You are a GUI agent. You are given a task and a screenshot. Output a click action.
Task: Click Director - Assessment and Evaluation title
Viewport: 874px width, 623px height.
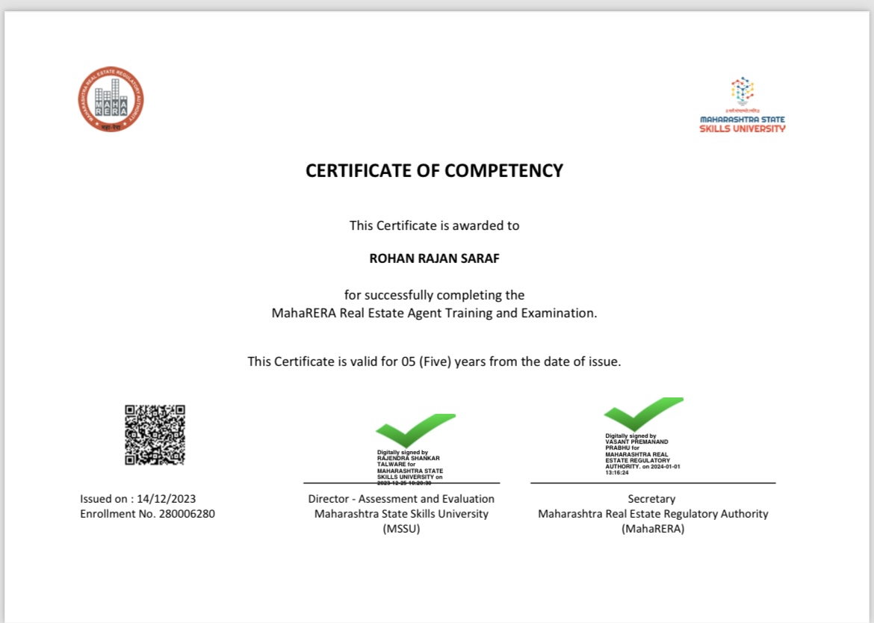tap(401, 499)
